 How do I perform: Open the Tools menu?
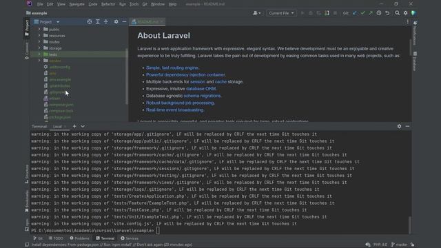click(x=134, y=4)
